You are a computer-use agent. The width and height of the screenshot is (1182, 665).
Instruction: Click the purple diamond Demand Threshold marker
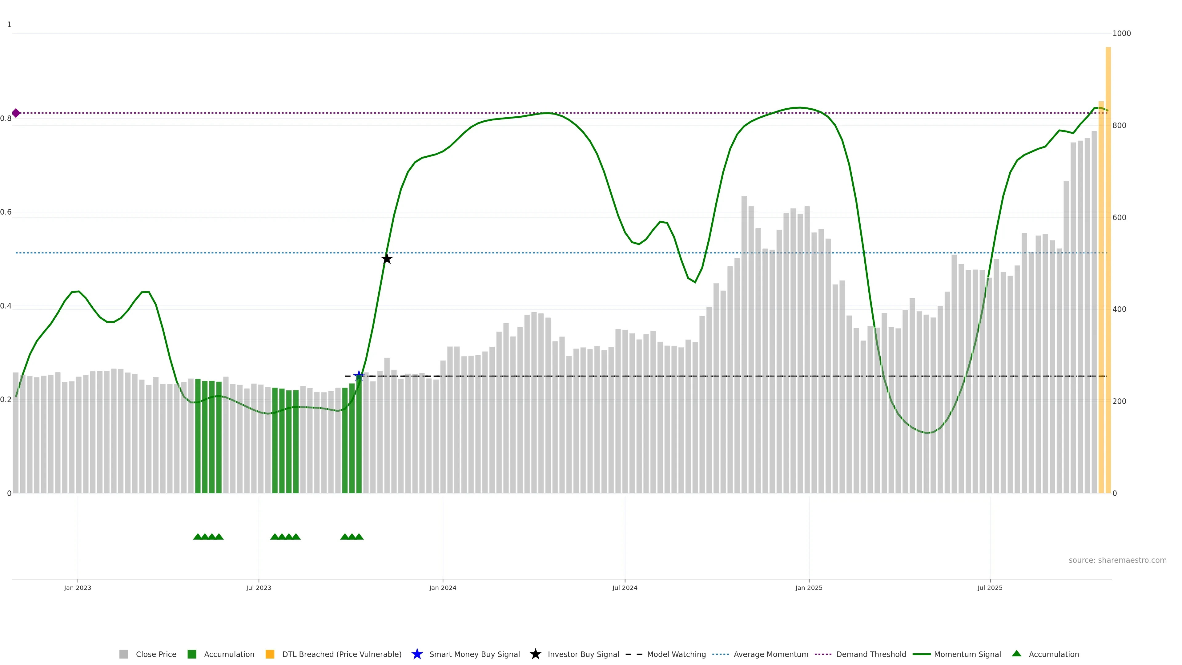point(16,113)
